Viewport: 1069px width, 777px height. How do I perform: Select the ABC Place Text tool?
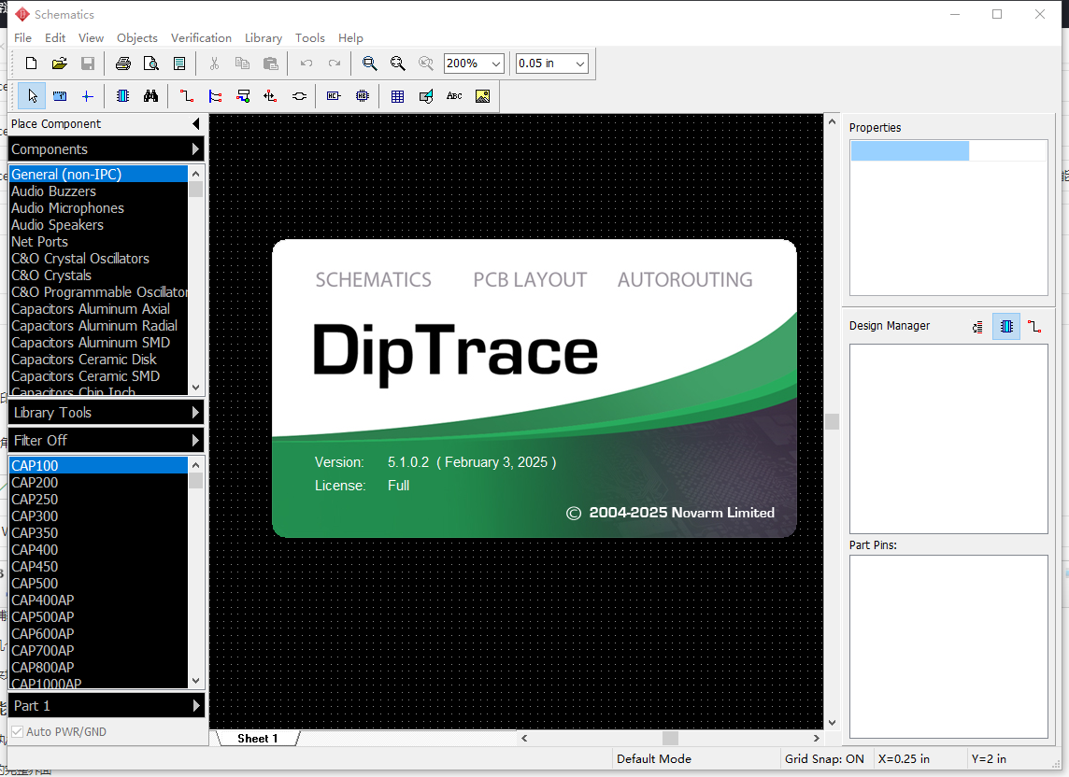click(x=454, y=96)
